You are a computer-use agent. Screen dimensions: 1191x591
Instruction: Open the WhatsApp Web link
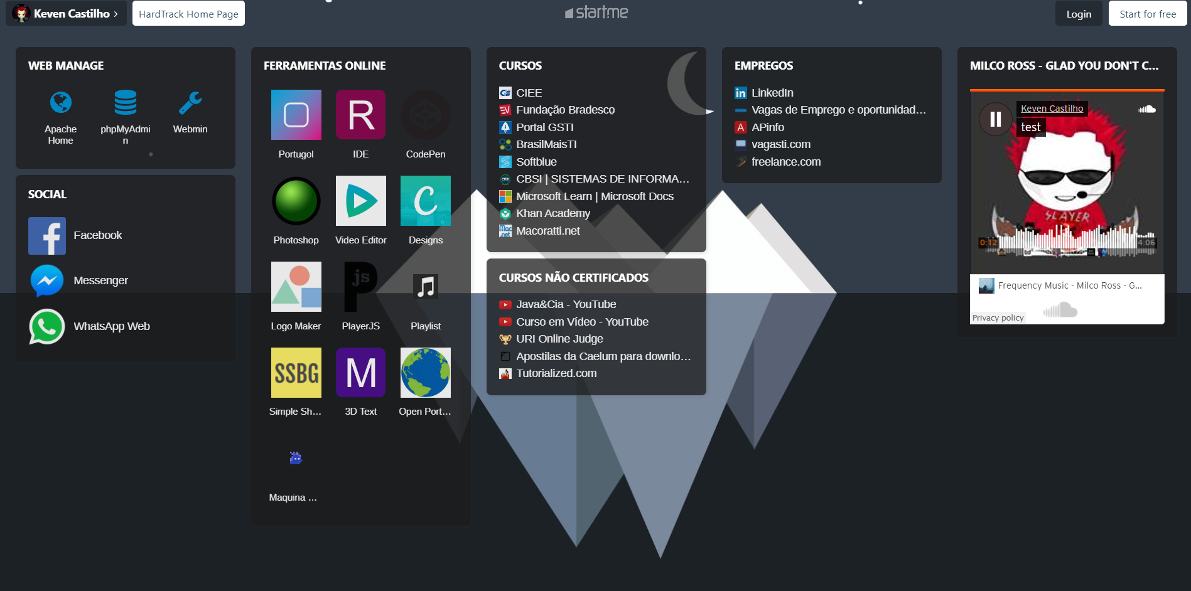112,326
